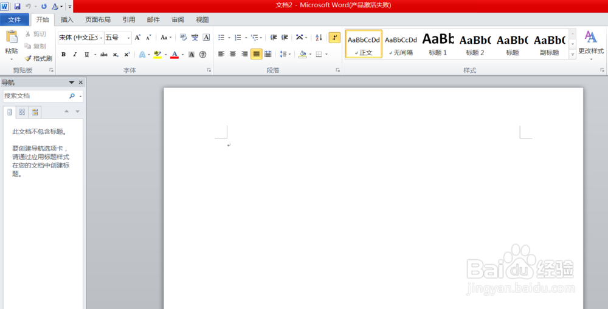Image resolution: width=608 pixels, height=309 pixels.
Task: Switch to References (引用) tab
Action: [129, 20]
